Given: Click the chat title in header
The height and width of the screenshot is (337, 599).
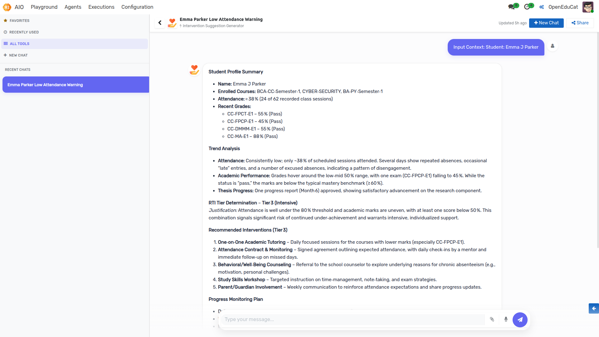Looking at the screenshot, I should point(221,19).
